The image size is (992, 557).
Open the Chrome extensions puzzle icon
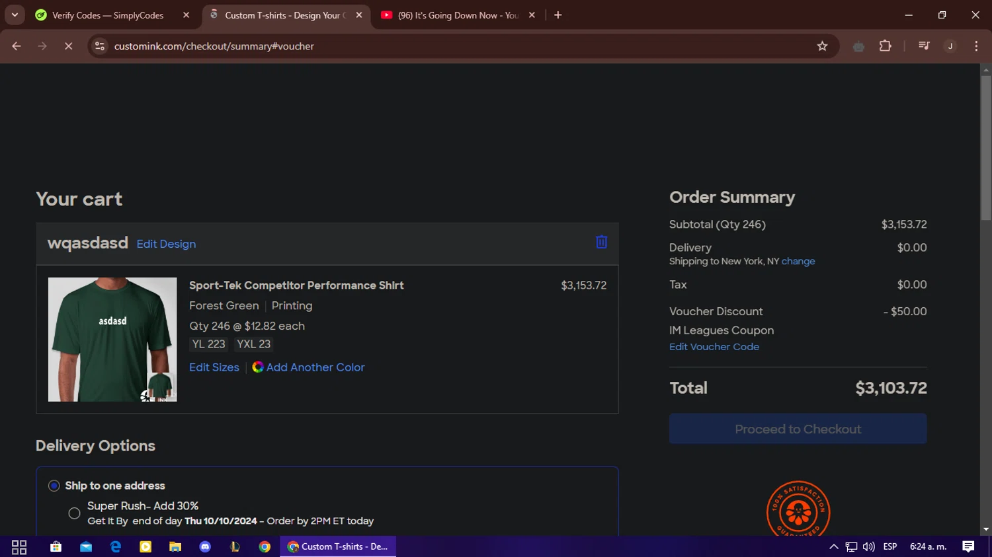pos(885,46)
